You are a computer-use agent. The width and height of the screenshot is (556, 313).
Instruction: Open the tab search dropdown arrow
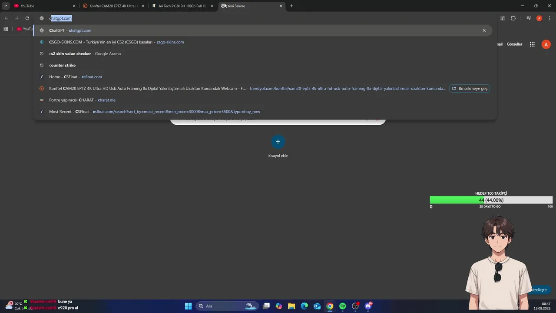coord(6,6)
